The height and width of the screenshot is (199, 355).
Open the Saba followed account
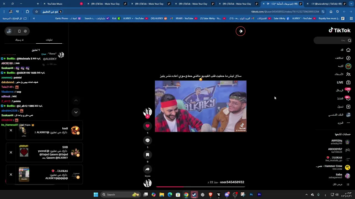(x=339, y=176)
